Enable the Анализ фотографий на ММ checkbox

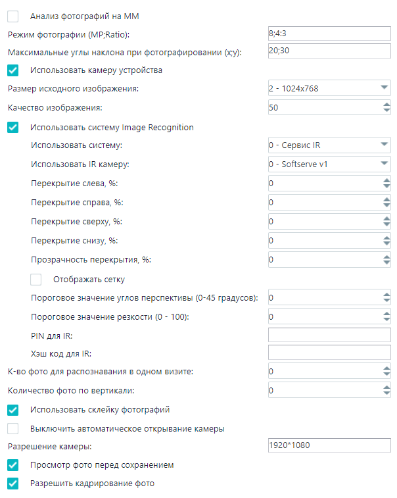pos(12,16)
